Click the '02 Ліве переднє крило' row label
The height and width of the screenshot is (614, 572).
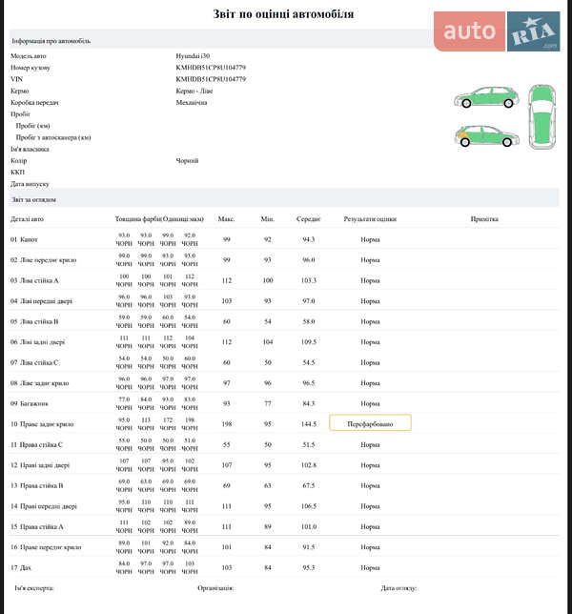click(44, 260)
